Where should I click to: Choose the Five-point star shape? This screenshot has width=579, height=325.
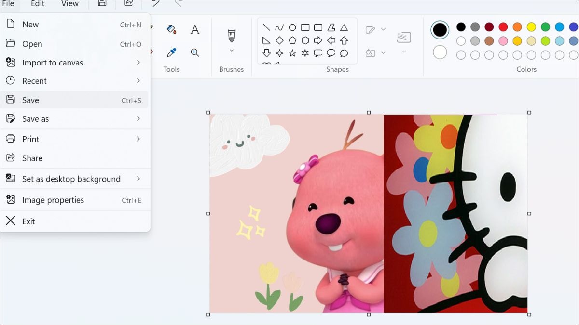[292, 53]
